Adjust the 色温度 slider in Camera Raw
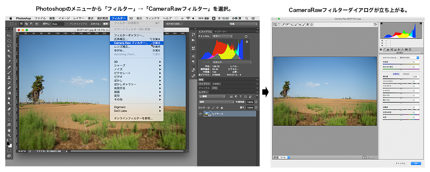 tap(401, 64)
